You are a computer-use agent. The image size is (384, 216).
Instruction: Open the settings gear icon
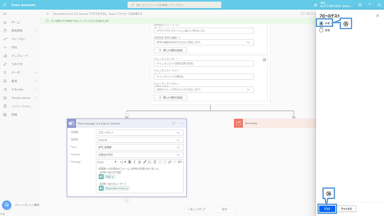[x=360, y=5]
